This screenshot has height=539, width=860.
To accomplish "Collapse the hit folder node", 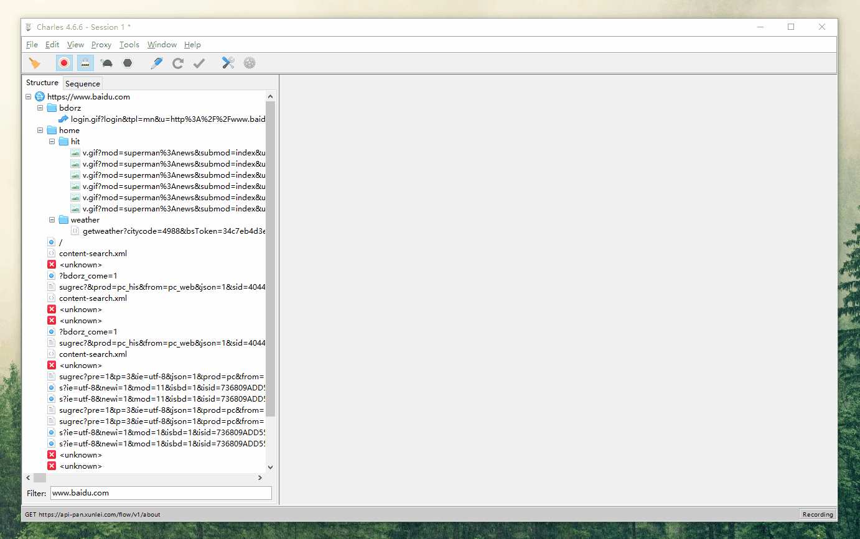I will click(52, 141).
